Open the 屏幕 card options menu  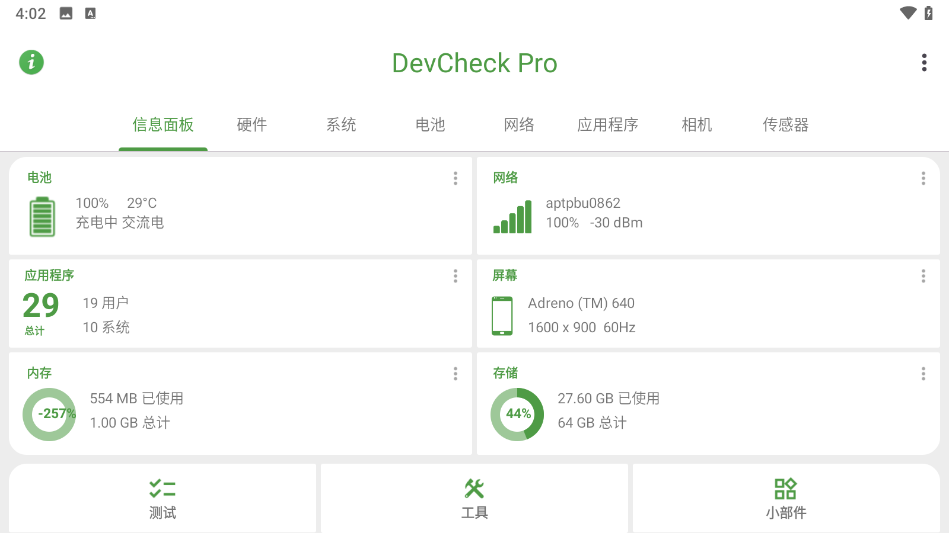(923, 276)
